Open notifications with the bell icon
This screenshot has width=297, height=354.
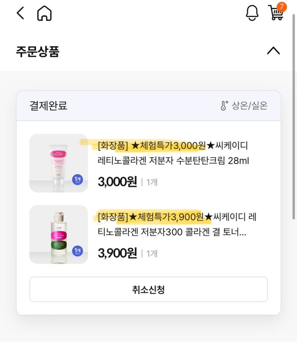tap(252, 13)
